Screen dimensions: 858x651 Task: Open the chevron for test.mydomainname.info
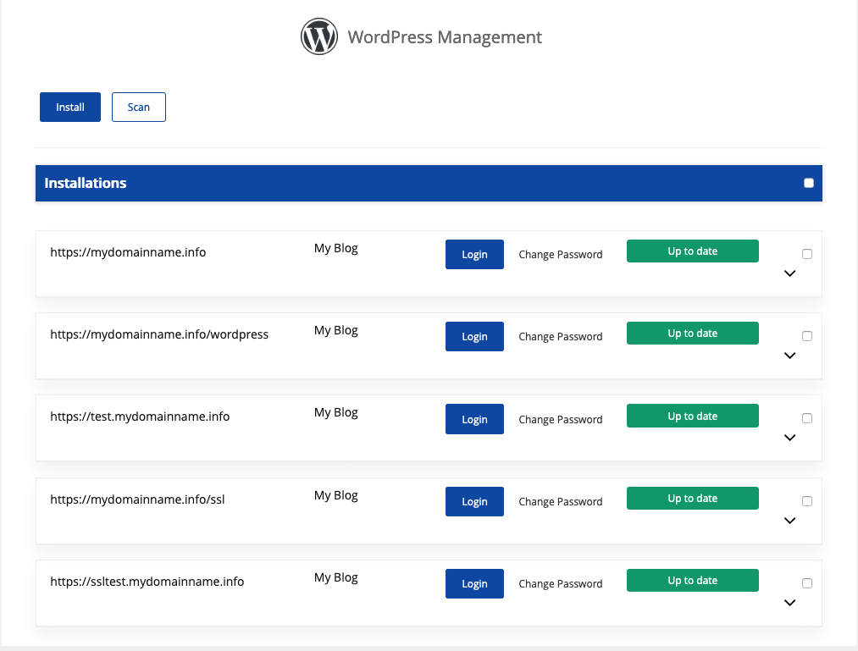(789, 438)
